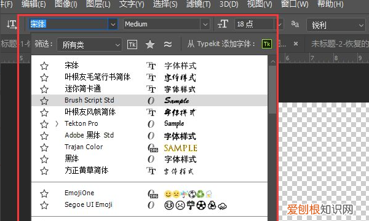369x221 pixels.
Task: Select Adobe 黑体 Std font
Action: (89, 135)
